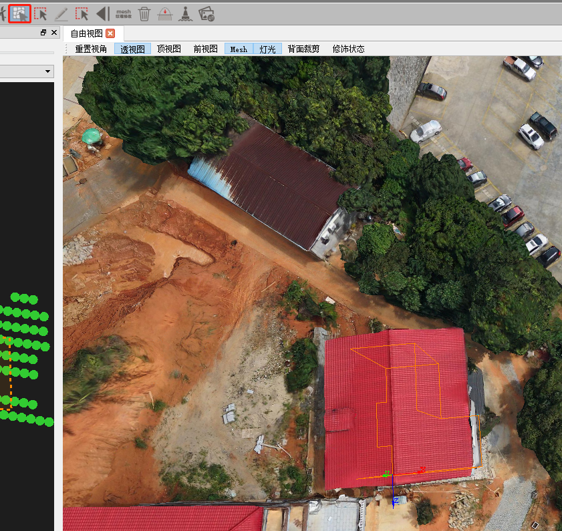This screenshot has height=531, width=562.
Task: Switch to 前视图 front view
Action: [x=204, y=48]
